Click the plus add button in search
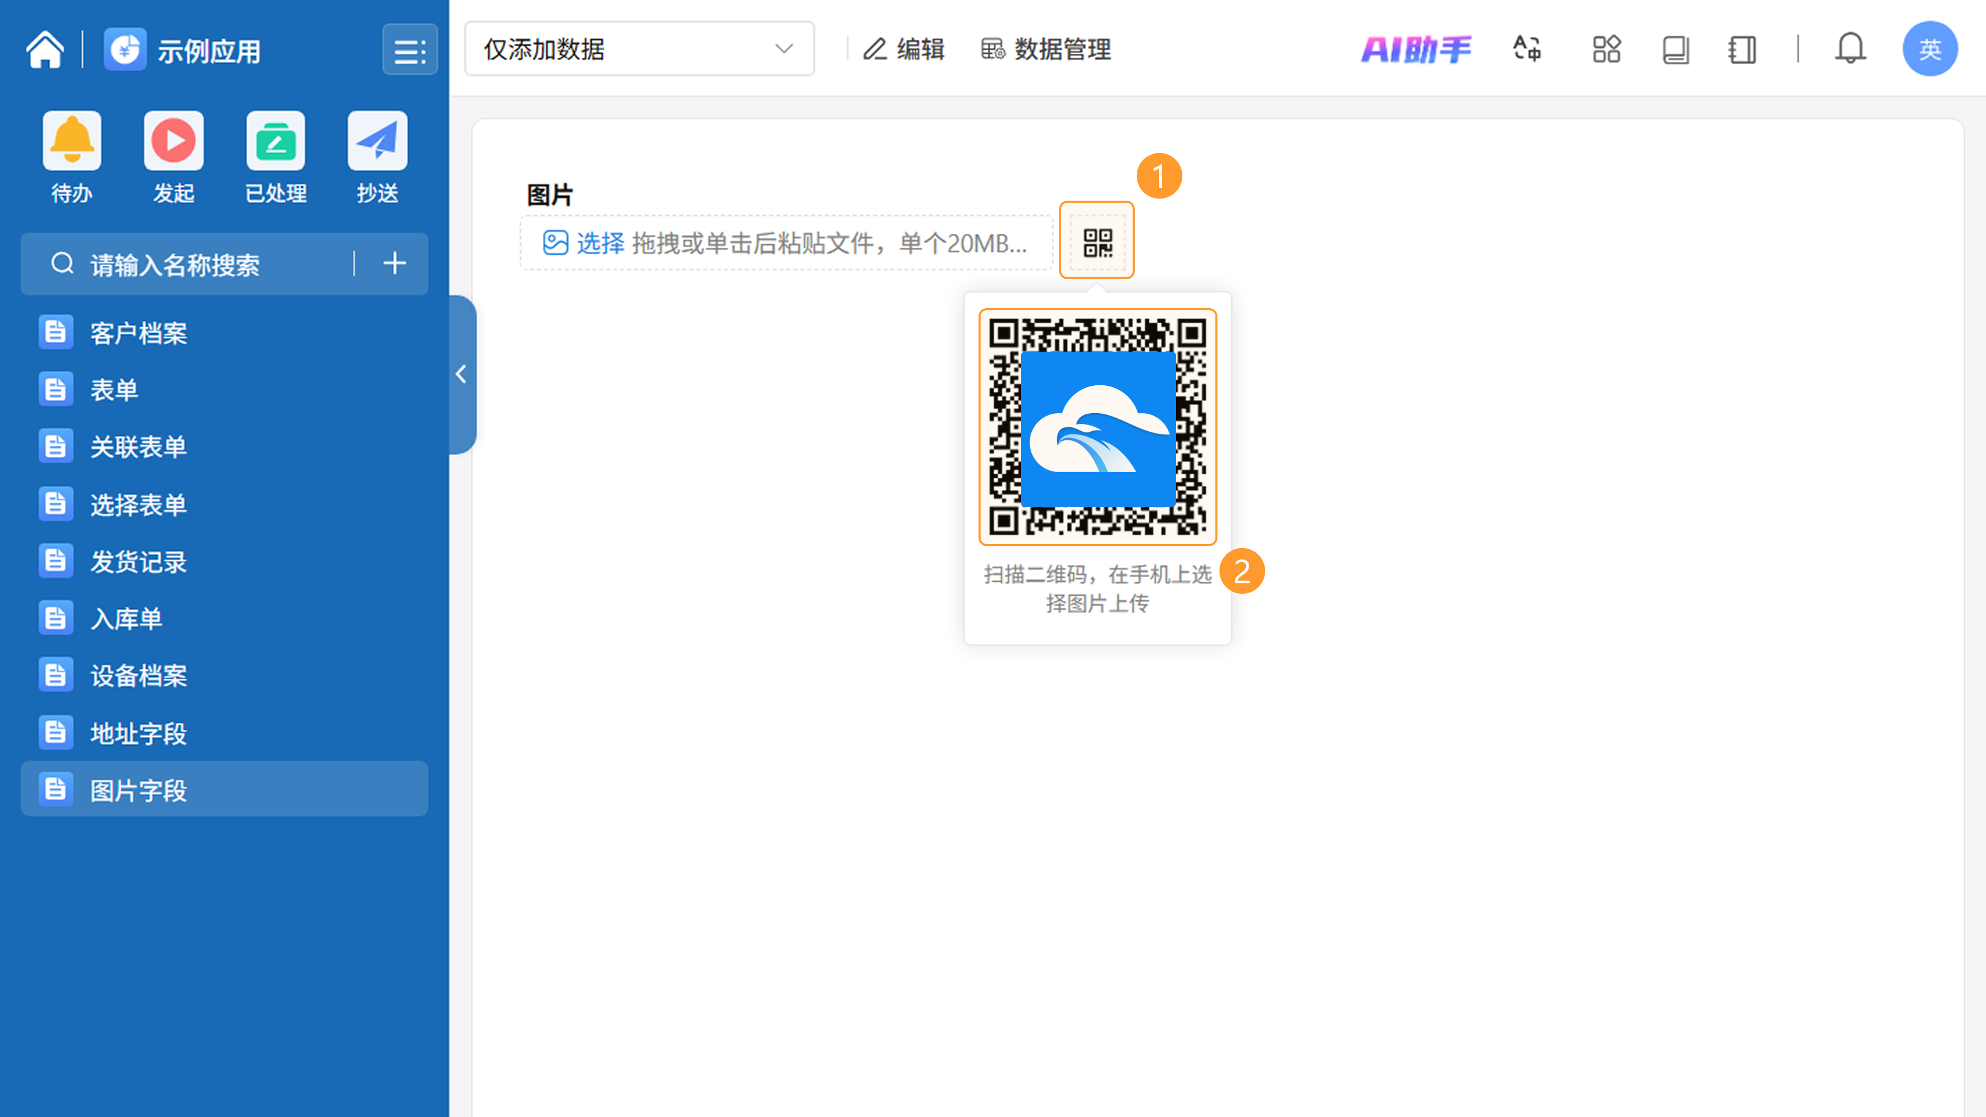Image resolution: width=1986 pixels, height=1117 pixels. [x=395, y=264]
